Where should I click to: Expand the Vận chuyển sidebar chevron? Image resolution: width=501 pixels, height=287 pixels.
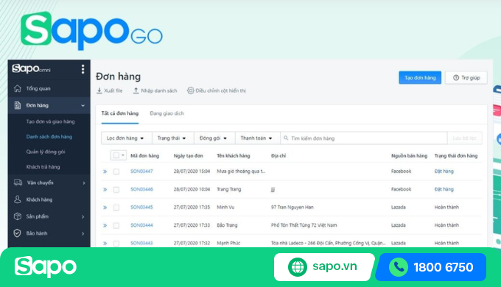point(84,183)
